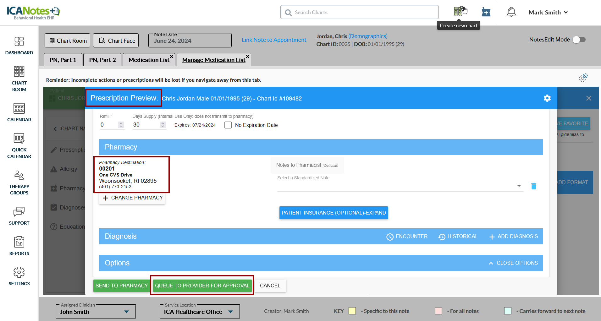Open the Service Location dropdown
This screenshot has height=321, width=601.
coord(231,312)
